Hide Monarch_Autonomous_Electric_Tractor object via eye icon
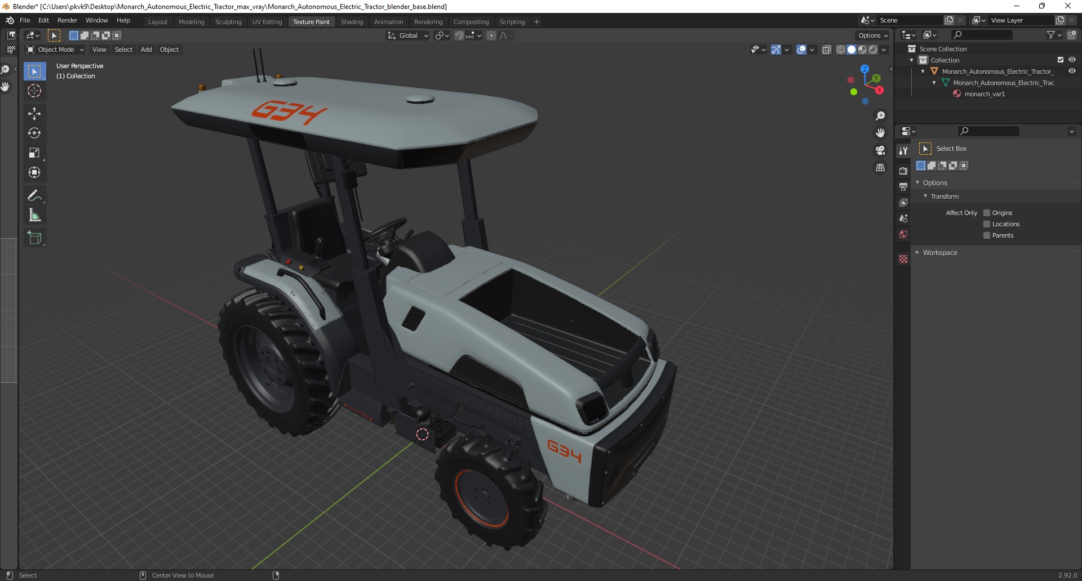The height and width of the screenshot is (581, 1082). coord(1072,71)
